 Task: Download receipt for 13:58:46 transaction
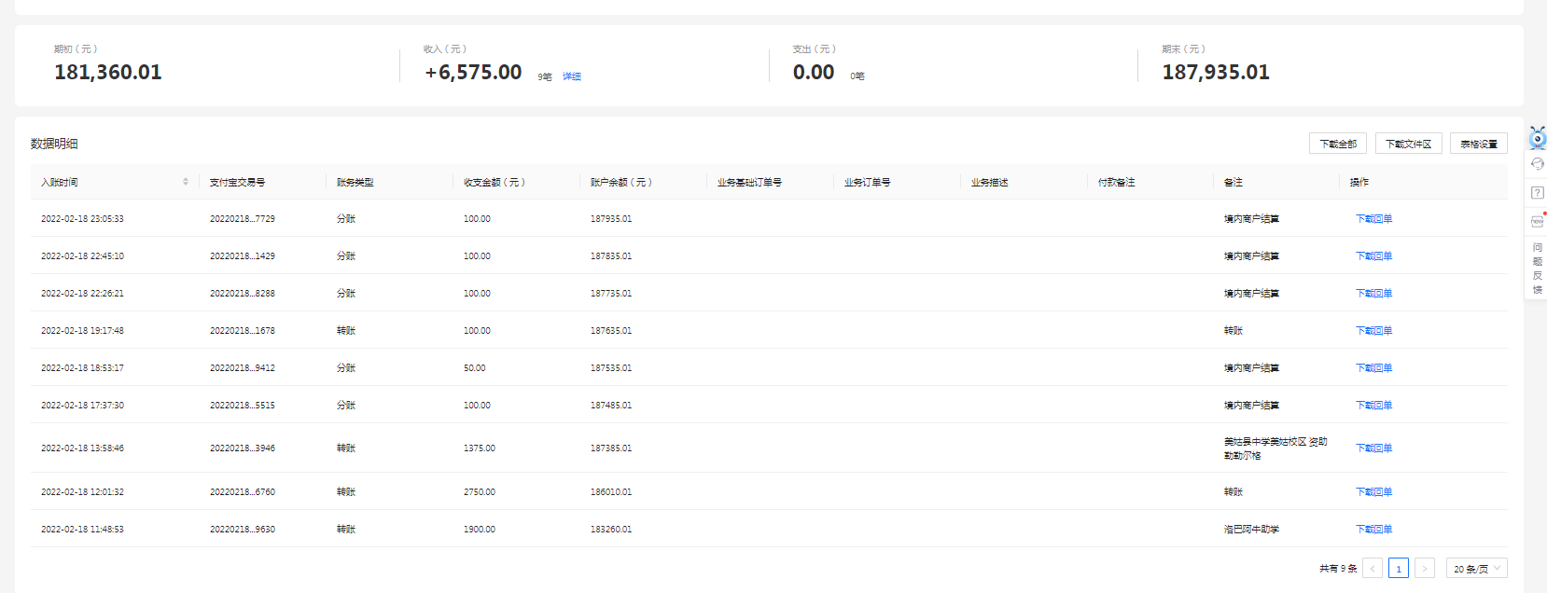click(x=1373, y=448)
